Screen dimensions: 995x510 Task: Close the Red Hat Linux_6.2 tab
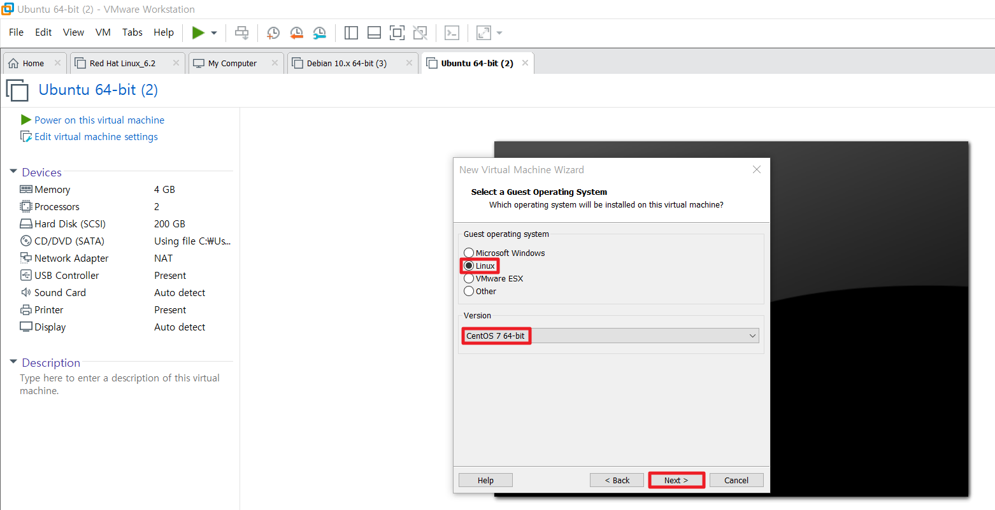click(176, 63)
